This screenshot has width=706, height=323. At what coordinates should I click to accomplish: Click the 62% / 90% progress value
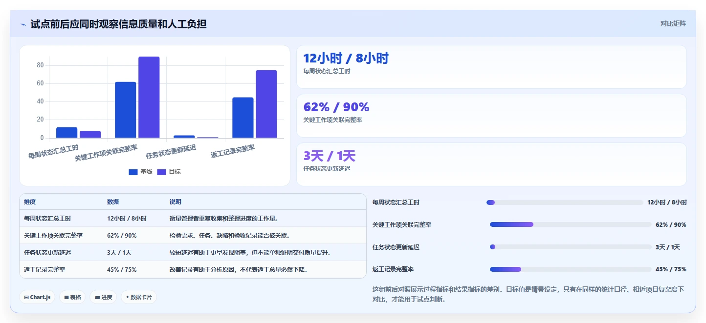click(x=671, y=225)
